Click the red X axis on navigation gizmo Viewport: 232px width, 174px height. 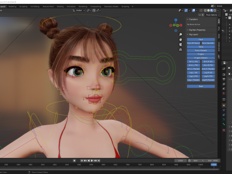181,25
